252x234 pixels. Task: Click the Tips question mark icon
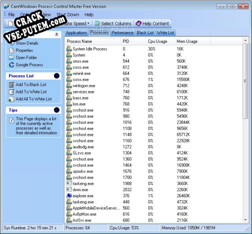[12, 120]
